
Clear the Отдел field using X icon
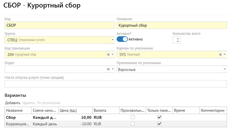click(x=108, y=69)
